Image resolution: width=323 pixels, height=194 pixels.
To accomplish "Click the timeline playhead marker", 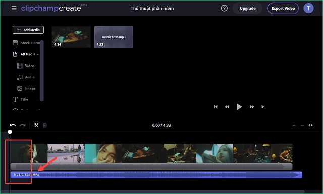I will [10, 132].
